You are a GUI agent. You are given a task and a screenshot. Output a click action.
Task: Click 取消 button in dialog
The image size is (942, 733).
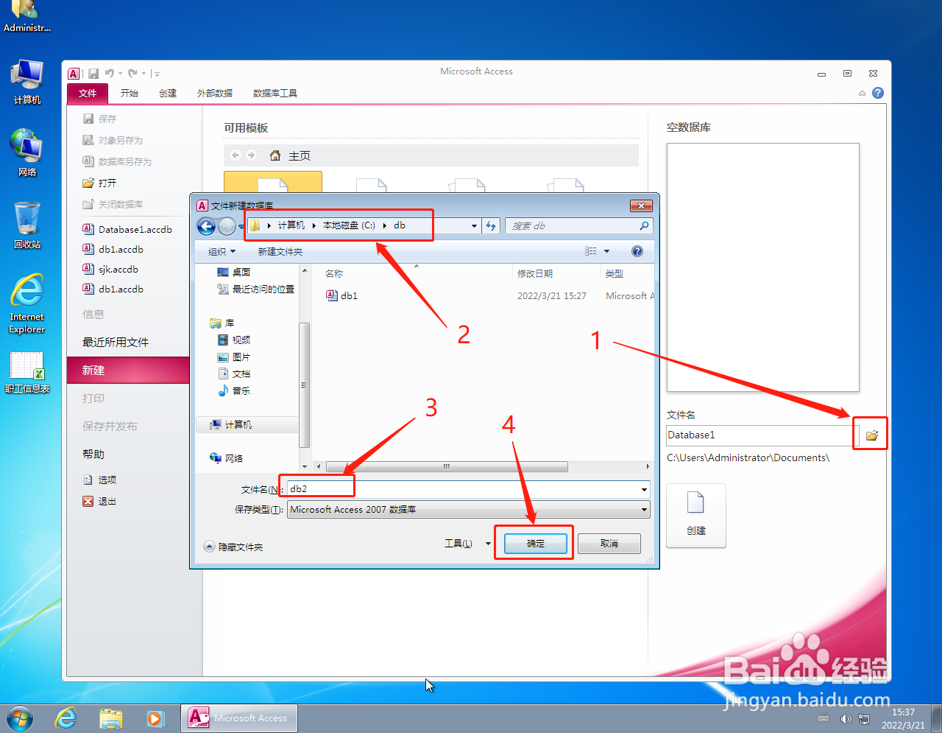pos(609,544)
